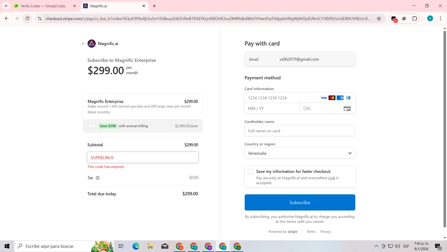Open the extensions puzzle icon
Image resolution: width=447 pixels, height=252 pixels.
(x=415, y=19)
